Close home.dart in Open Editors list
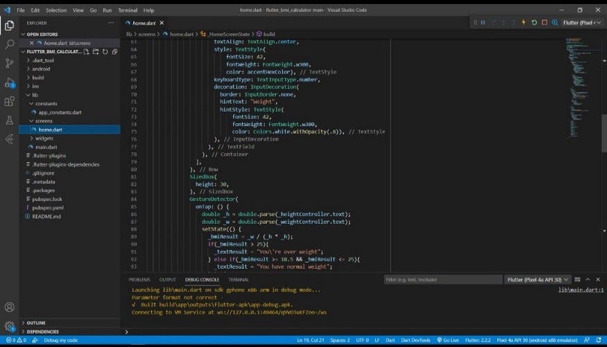Viewport: 607px width, 347px height. click(32, 43)
